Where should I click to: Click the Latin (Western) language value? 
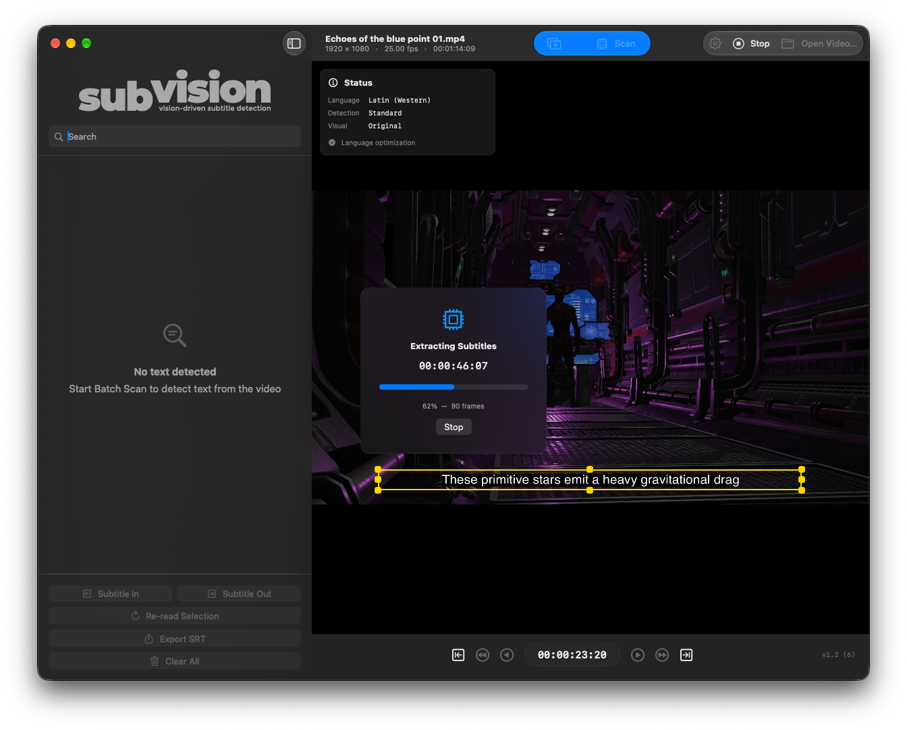(x=400, y=100)
